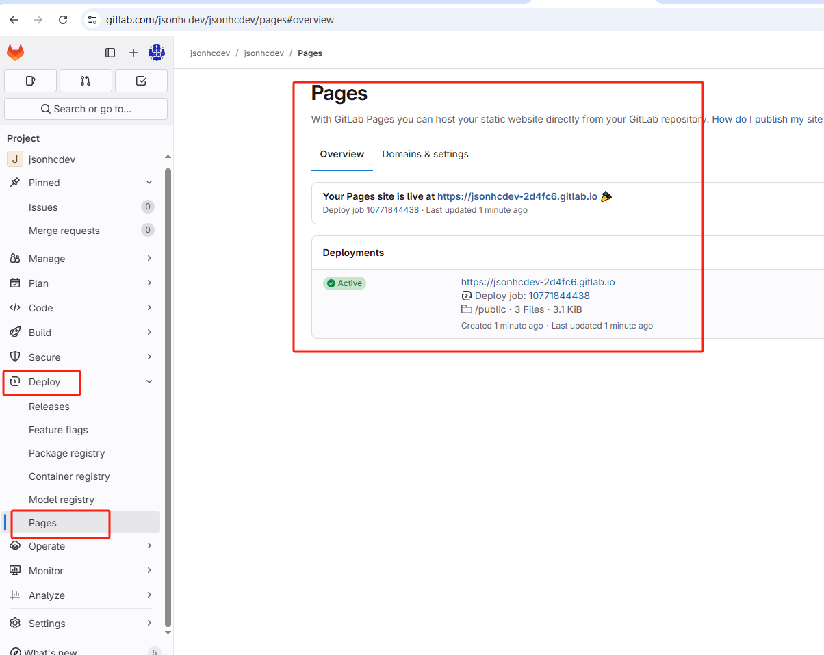The image size is (824, 655).
Task: Click the Analyze chart icon
Action: pos(15,595)
